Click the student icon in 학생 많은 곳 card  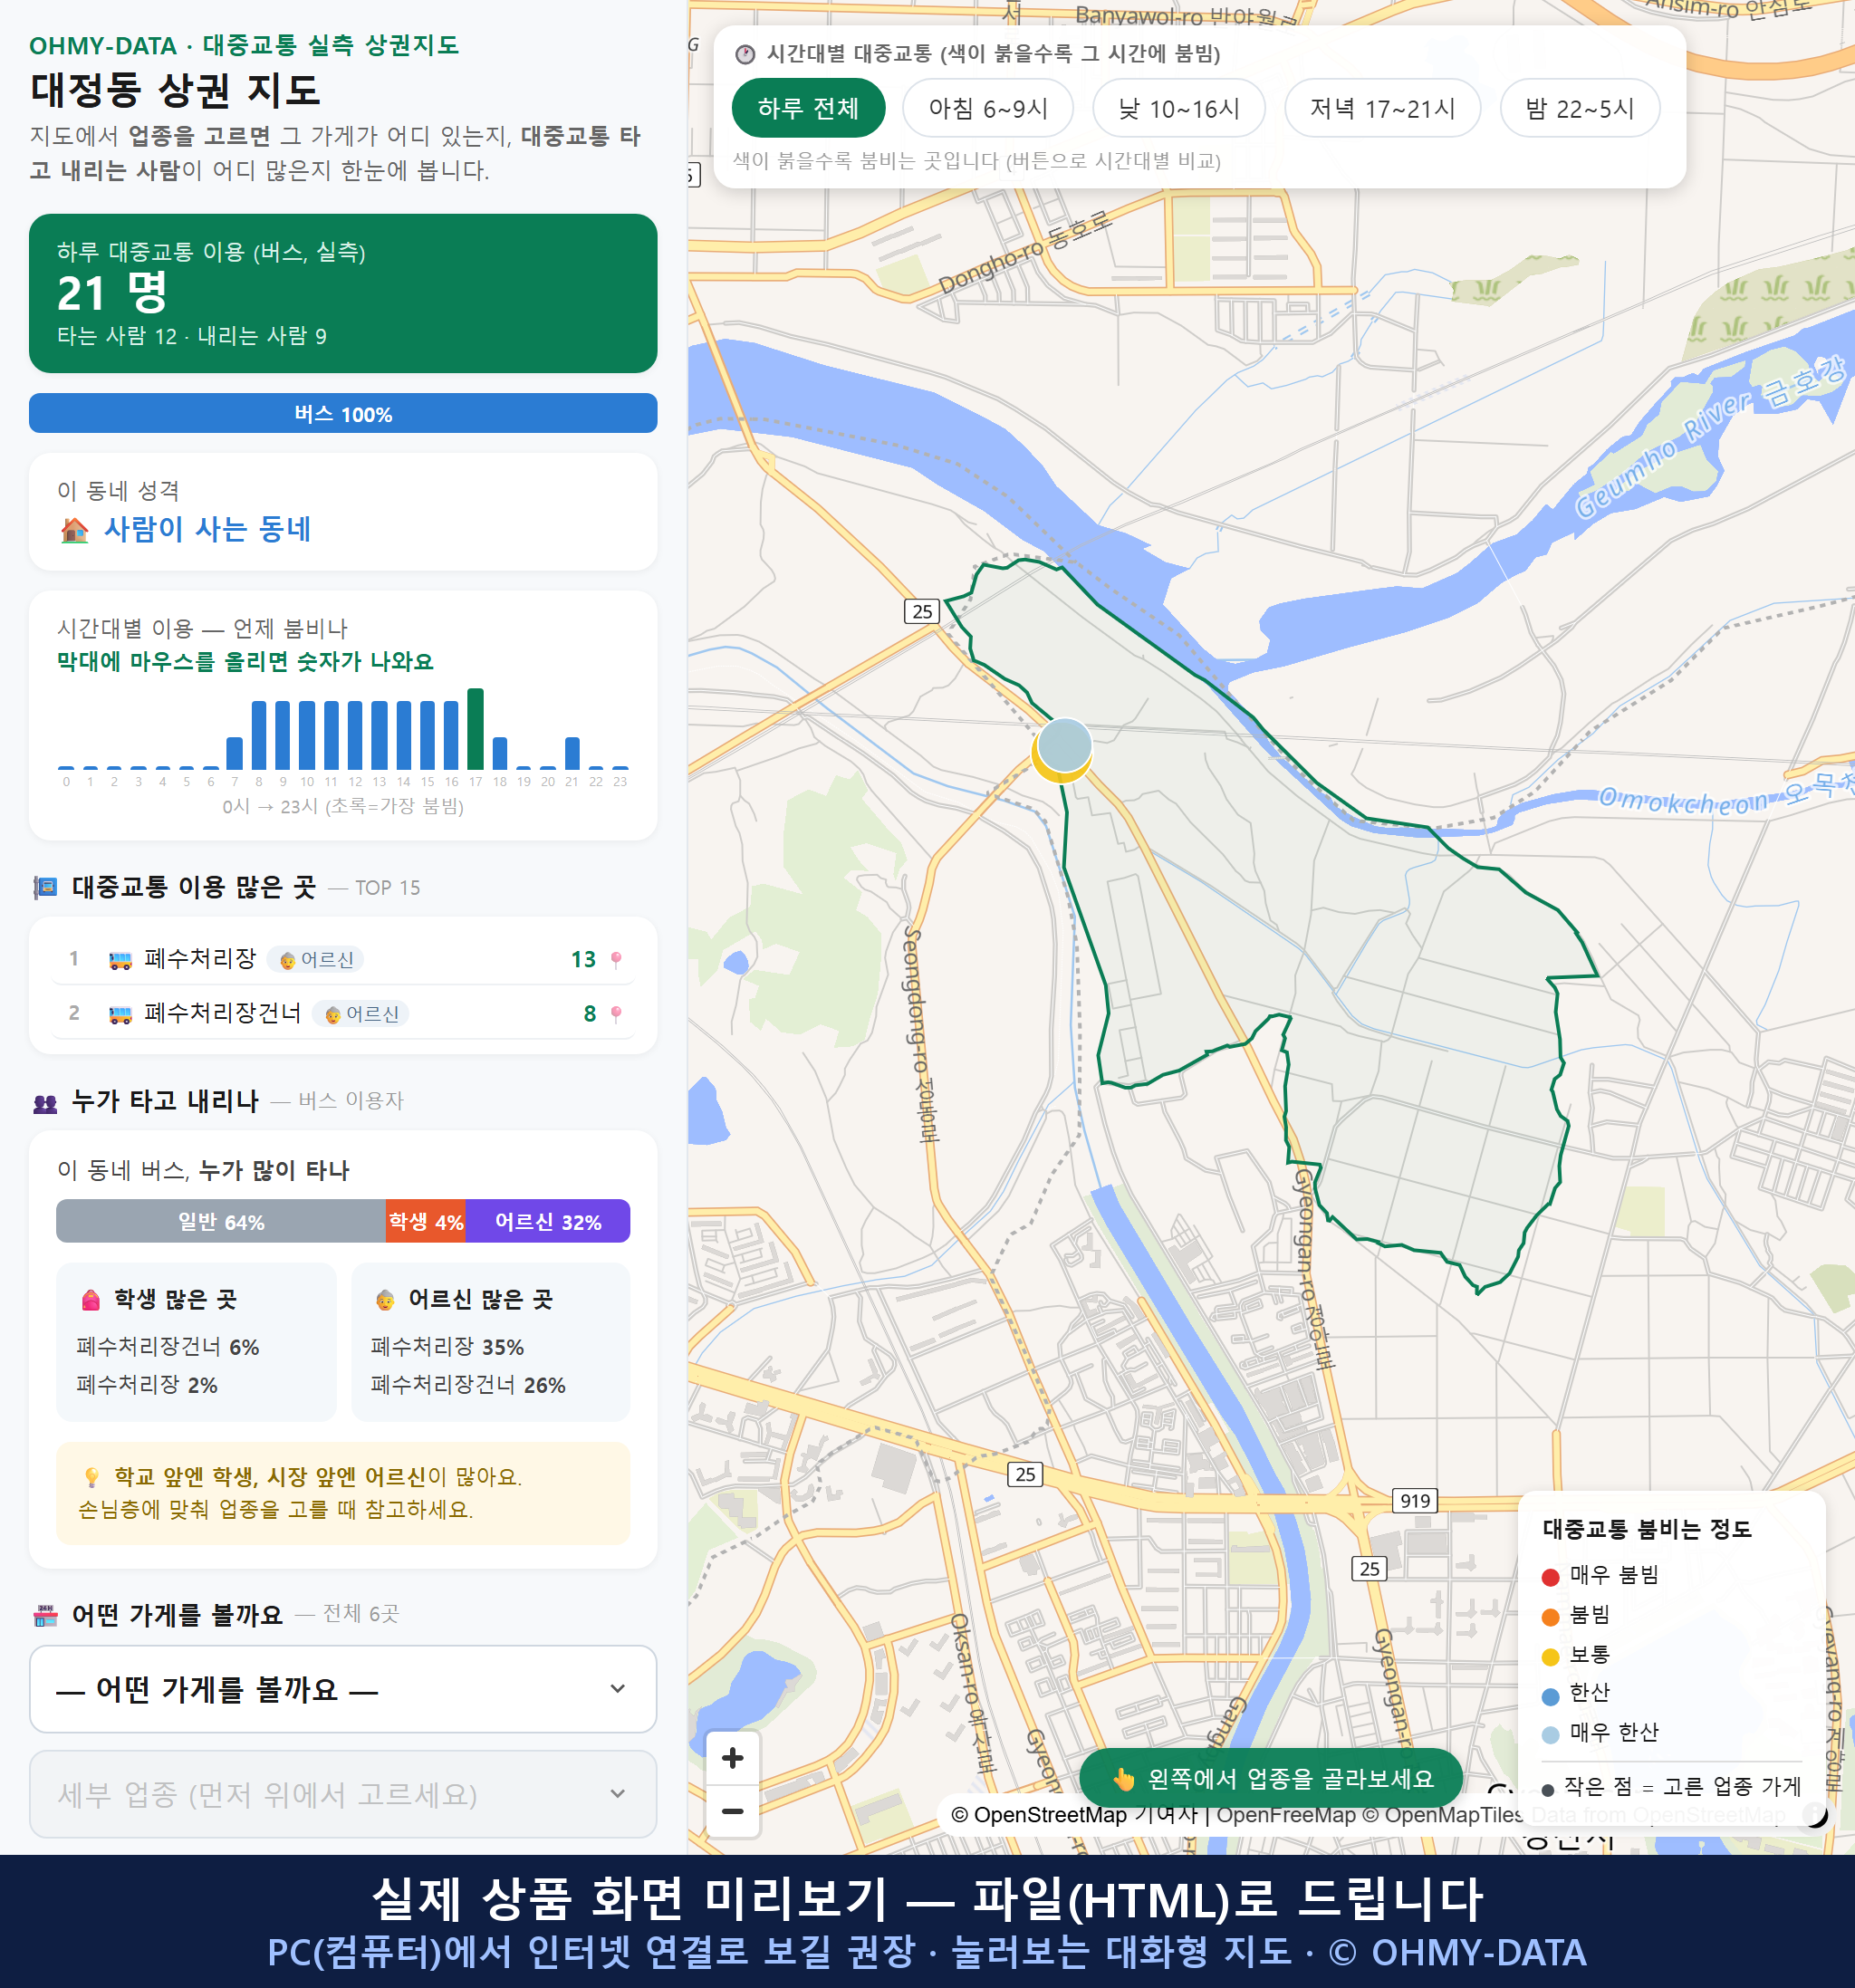click(90, 1300)
